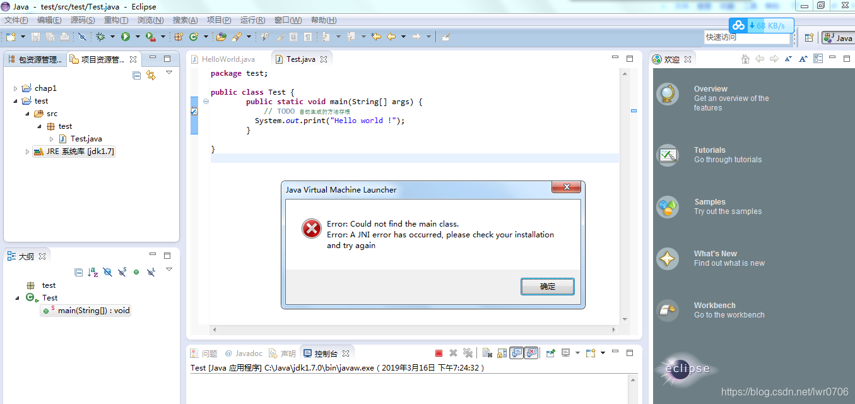Toggle Hide Fields in outline toolbar
This screenshot has height=404, width=855.
coord(107,272)
